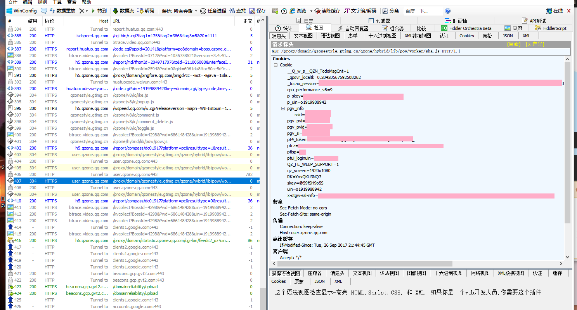Click the 数据重放 replay button
577x310 pixels.
(62, 11)
